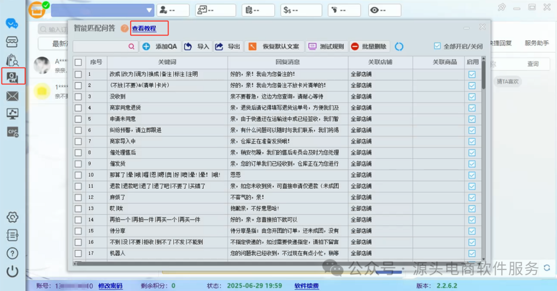Image resolution: width=557 pixels, height=291 pixels.
Task: Click the dollar amount stat box
Action: [301, 10]
